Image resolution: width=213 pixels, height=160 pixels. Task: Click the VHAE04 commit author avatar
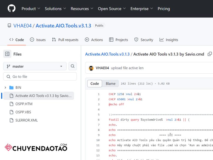[x=91, y=68]
